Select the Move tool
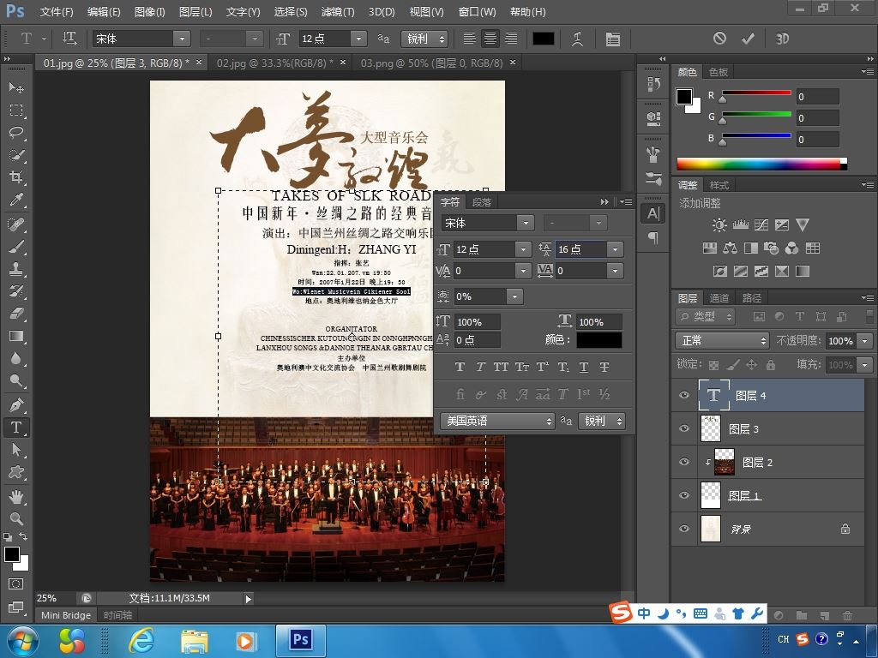Screen dimensions: 878x658 point(16,88)
